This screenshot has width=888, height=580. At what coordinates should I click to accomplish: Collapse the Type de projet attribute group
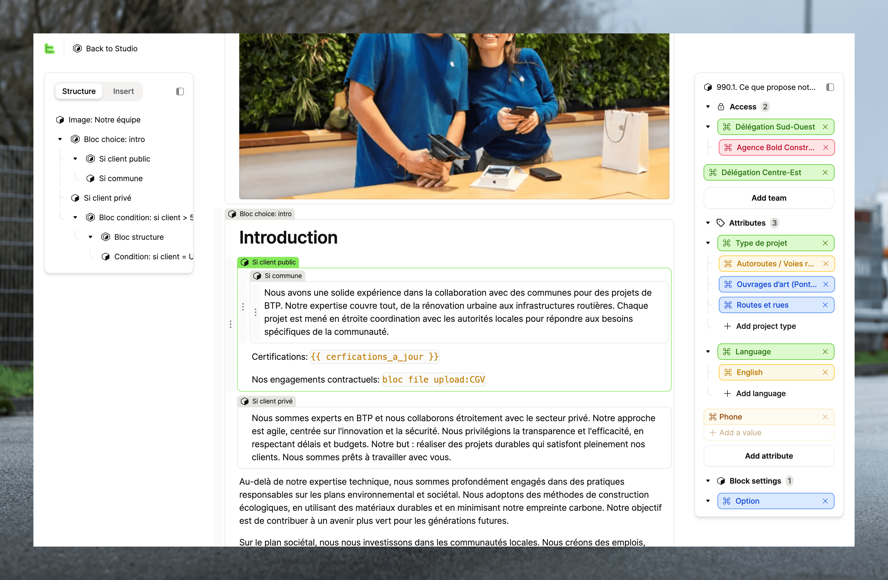point(708,243)
